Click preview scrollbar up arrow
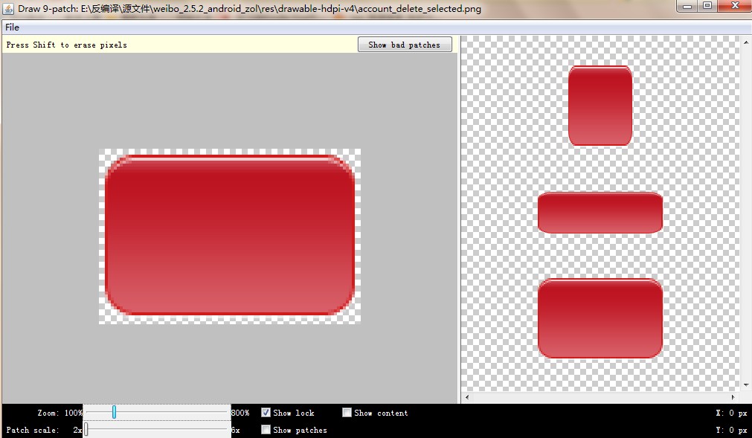 tap(746, 42)
